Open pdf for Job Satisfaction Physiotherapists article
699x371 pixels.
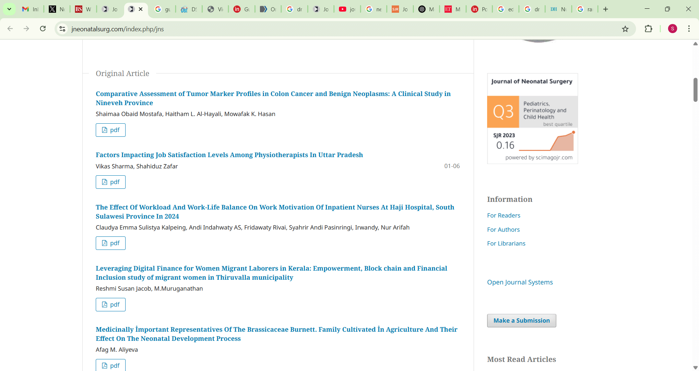[x=111, y=182]
